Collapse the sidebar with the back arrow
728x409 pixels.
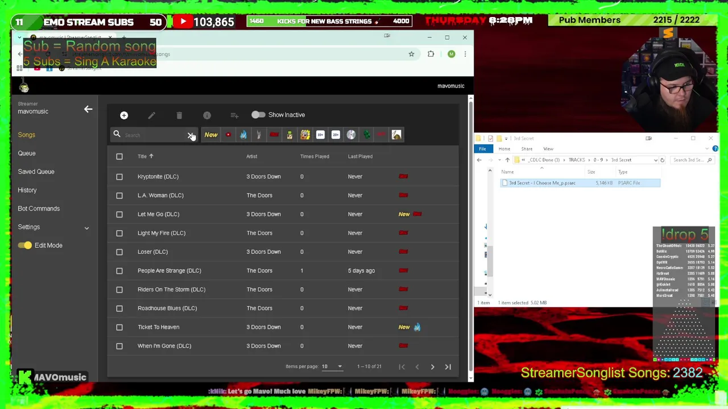88,109
